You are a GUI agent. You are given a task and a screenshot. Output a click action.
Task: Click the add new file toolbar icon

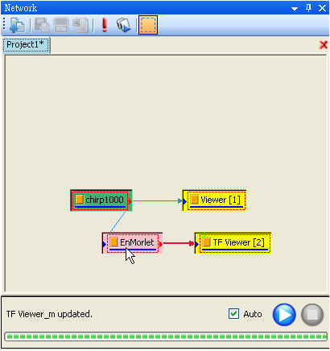pyautogui.click(x=17, y=26)
